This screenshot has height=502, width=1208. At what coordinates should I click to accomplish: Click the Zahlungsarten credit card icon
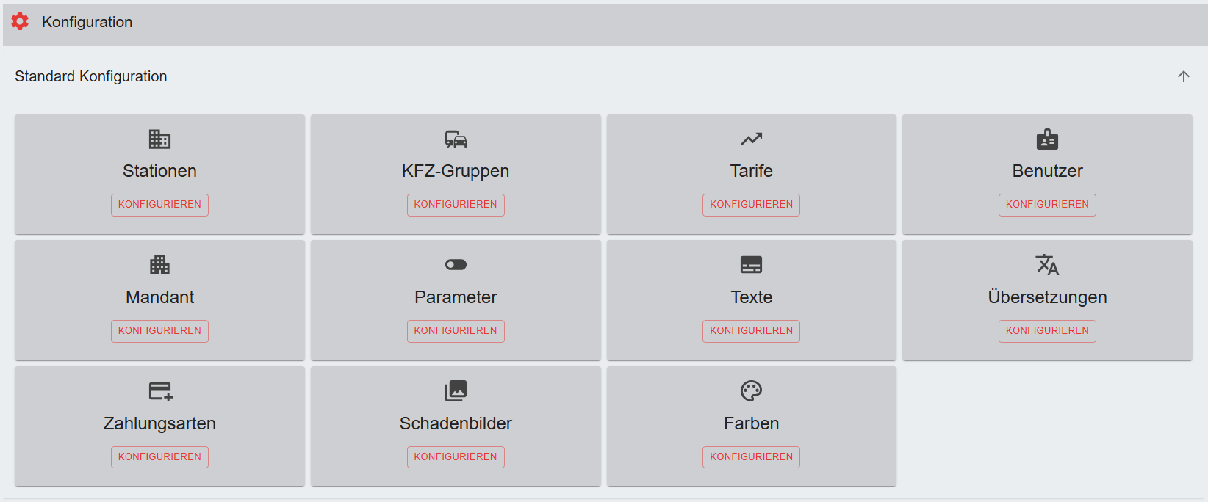(x=159, y=391)
